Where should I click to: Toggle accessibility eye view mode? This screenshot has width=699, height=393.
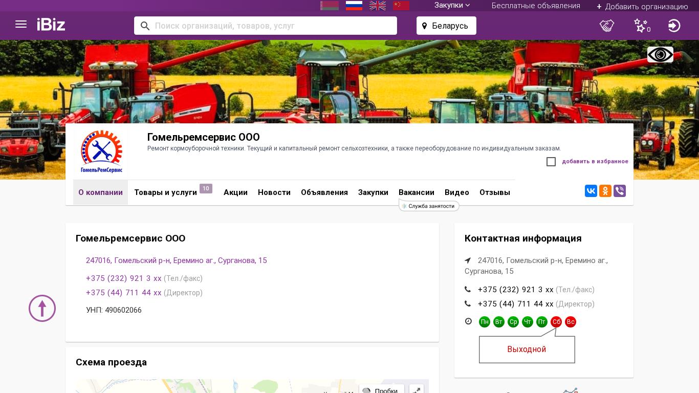click(x=660, y=55)
